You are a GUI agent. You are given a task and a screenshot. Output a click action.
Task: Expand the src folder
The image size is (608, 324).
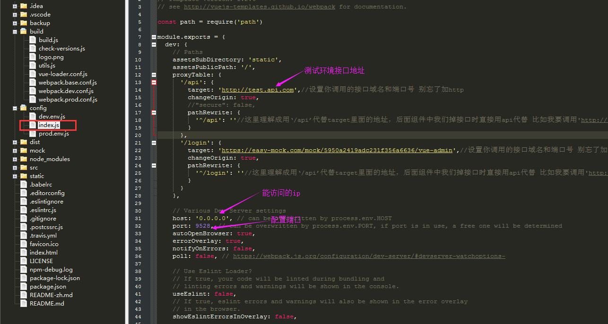(14, 167)
